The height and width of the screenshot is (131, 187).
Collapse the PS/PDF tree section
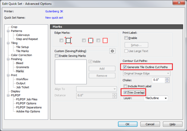coord(8,95)
